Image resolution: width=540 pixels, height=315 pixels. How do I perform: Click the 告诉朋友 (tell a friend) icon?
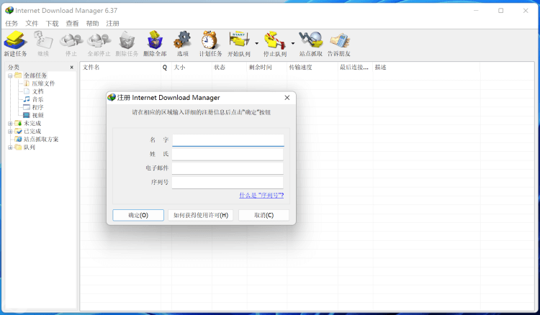[x=339, y=44]
